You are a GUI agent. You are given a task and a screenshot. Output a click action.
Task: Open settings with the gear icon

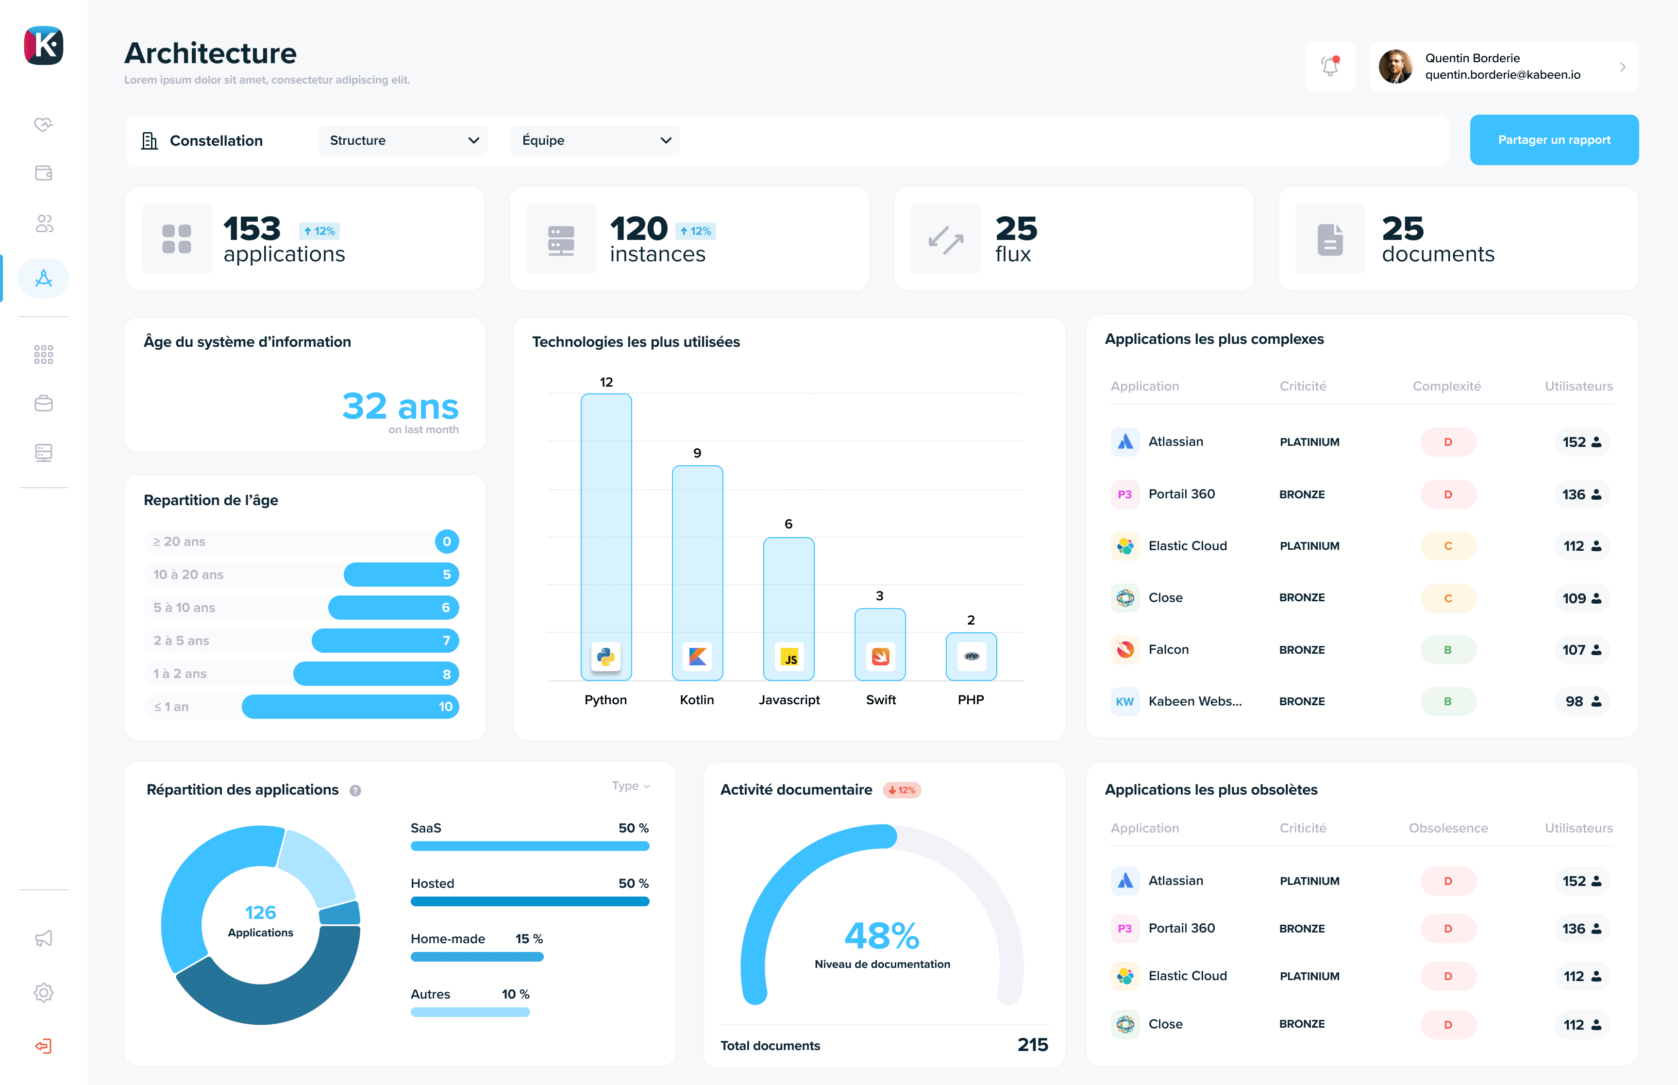click(43, 992)
